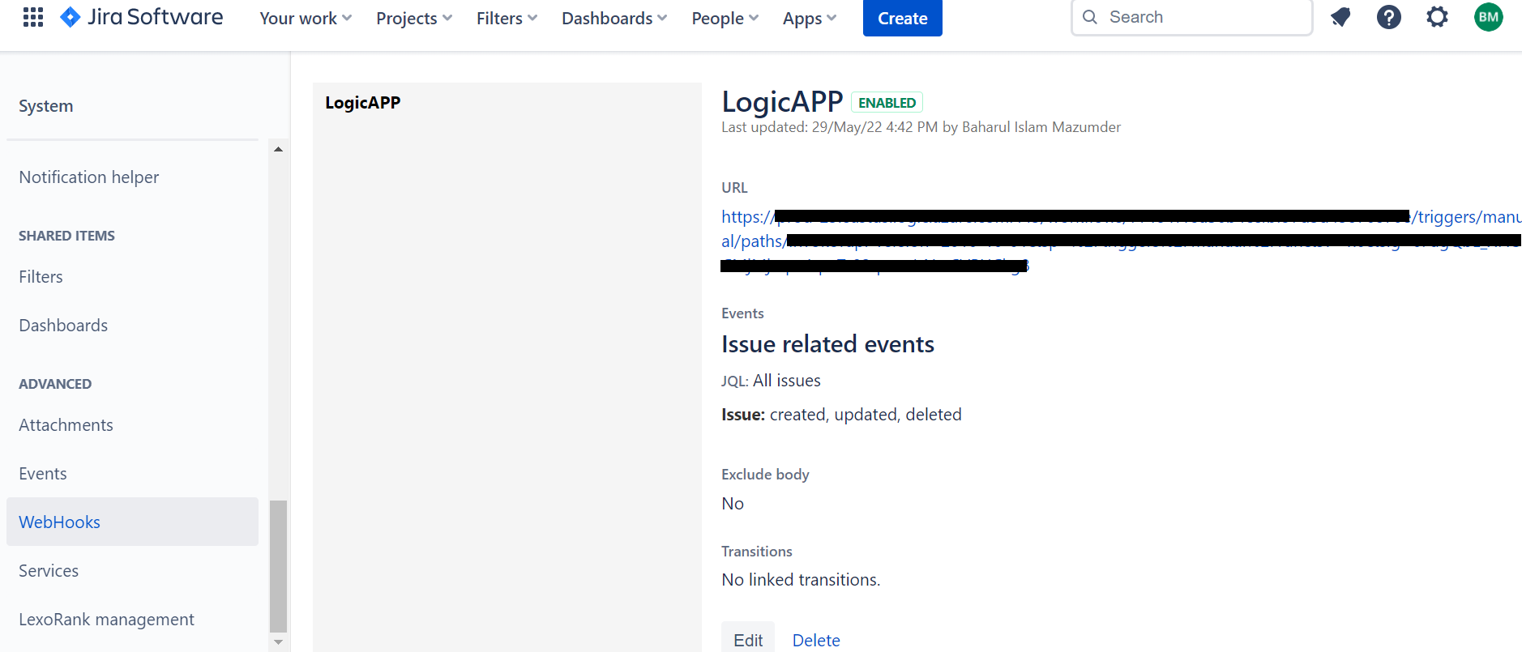Expand the People dropdown
The image size is (1522, 652).
coord(725,18)
